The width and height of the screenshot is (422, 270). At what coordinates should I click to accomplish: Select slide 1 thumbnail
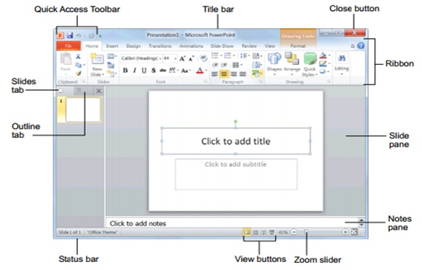[83, 109]
